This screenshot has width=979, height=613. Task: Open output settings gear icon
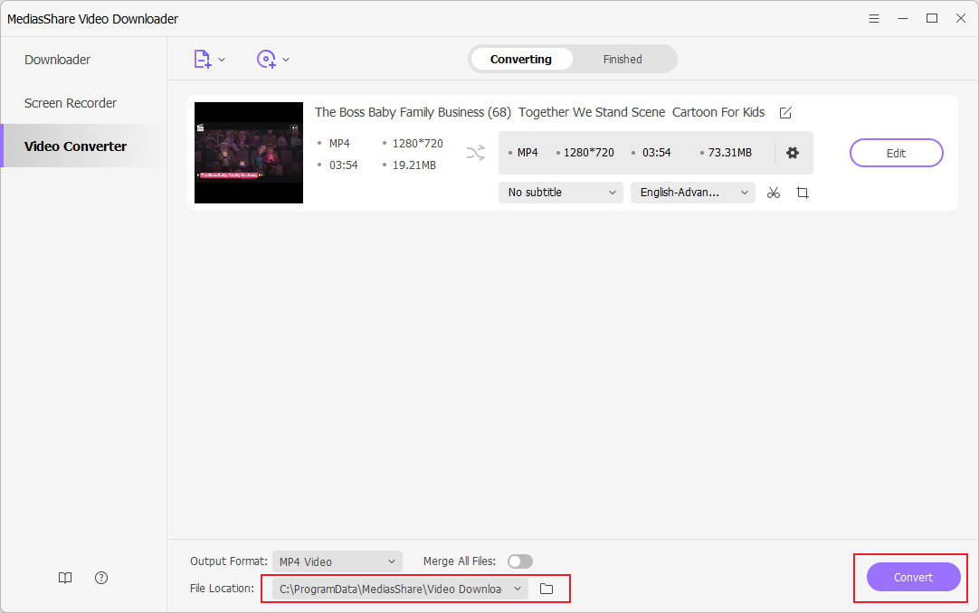click(793, 153)
